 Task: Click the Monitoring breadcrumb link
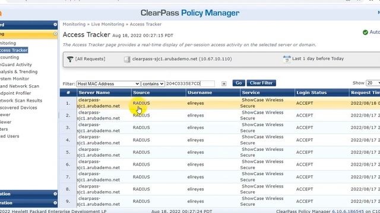(74, 24)
